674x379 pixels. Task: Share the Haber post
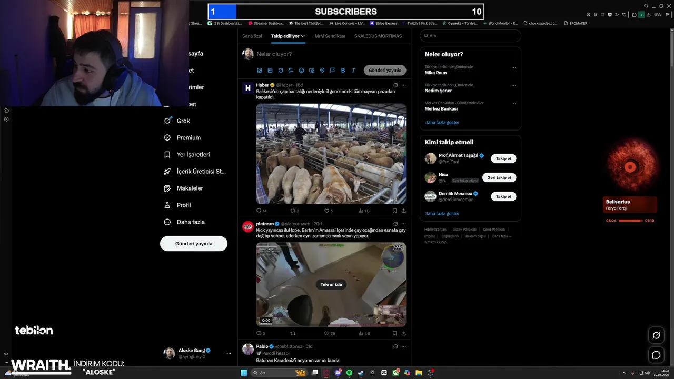pyautogui.click(x=404, y=211)
